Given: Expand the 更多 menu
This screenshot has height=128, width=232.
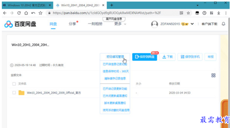Looking at the screenshot, I should point(120,24).
